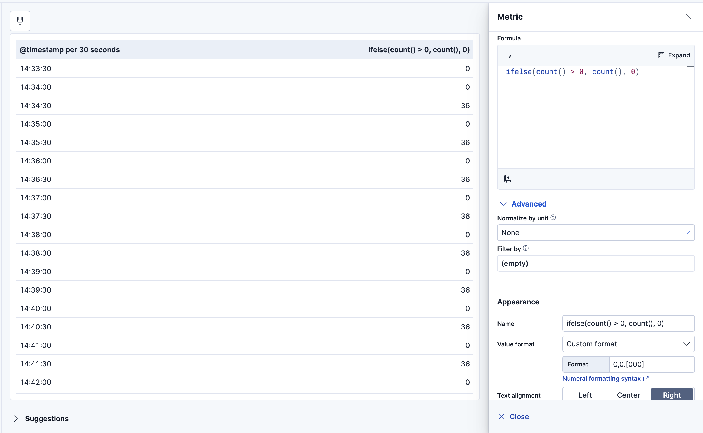The height and width of the screenshot is (433, 703).
Task: Open Numeral formatting syntax link
Action: coord(601,379)
